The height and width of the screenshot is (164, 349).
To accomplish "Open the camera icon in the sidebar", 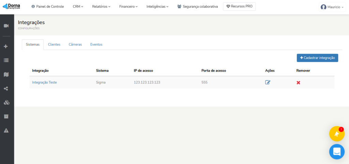I will point(6,26).
